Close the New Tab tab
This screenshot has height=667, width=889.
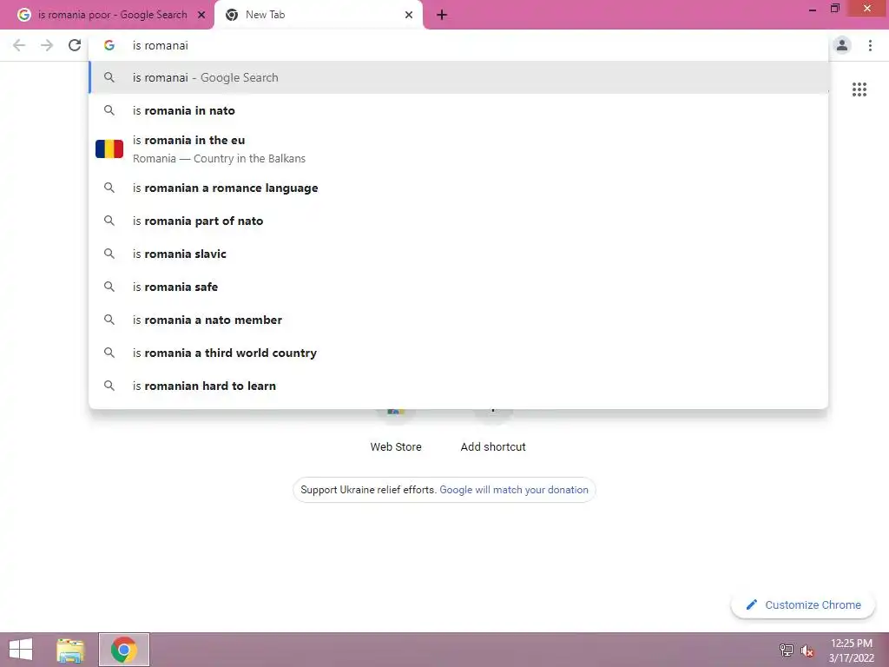coord(409,16)
